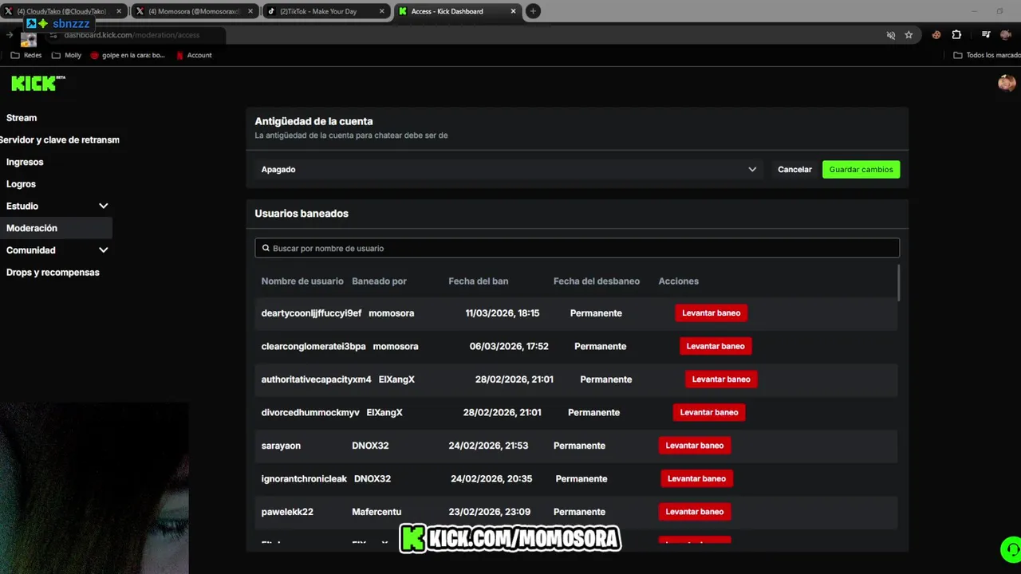This screenshot has height=574, width=1021.
Task: Close the CloudyTako tab
Action: click(x=119, y=11)
